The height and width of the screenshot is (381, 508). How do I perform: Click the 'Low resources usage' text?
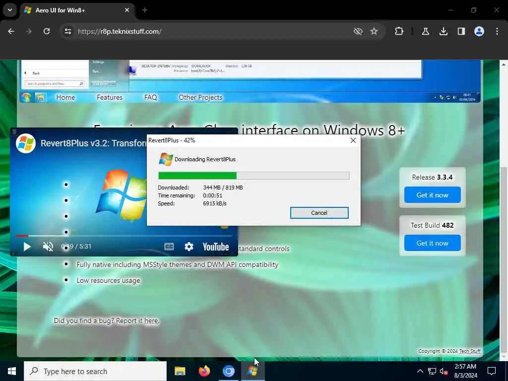[x=108, y=281]
